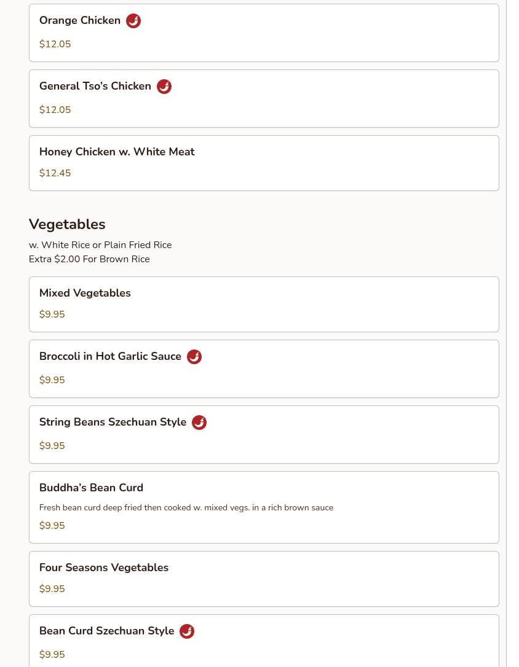The height and width of the screenshot is (667, 519).
Task: Click spicy icon next to Broccoli in Hot Garlic Sauce
Action: [194, 357]
